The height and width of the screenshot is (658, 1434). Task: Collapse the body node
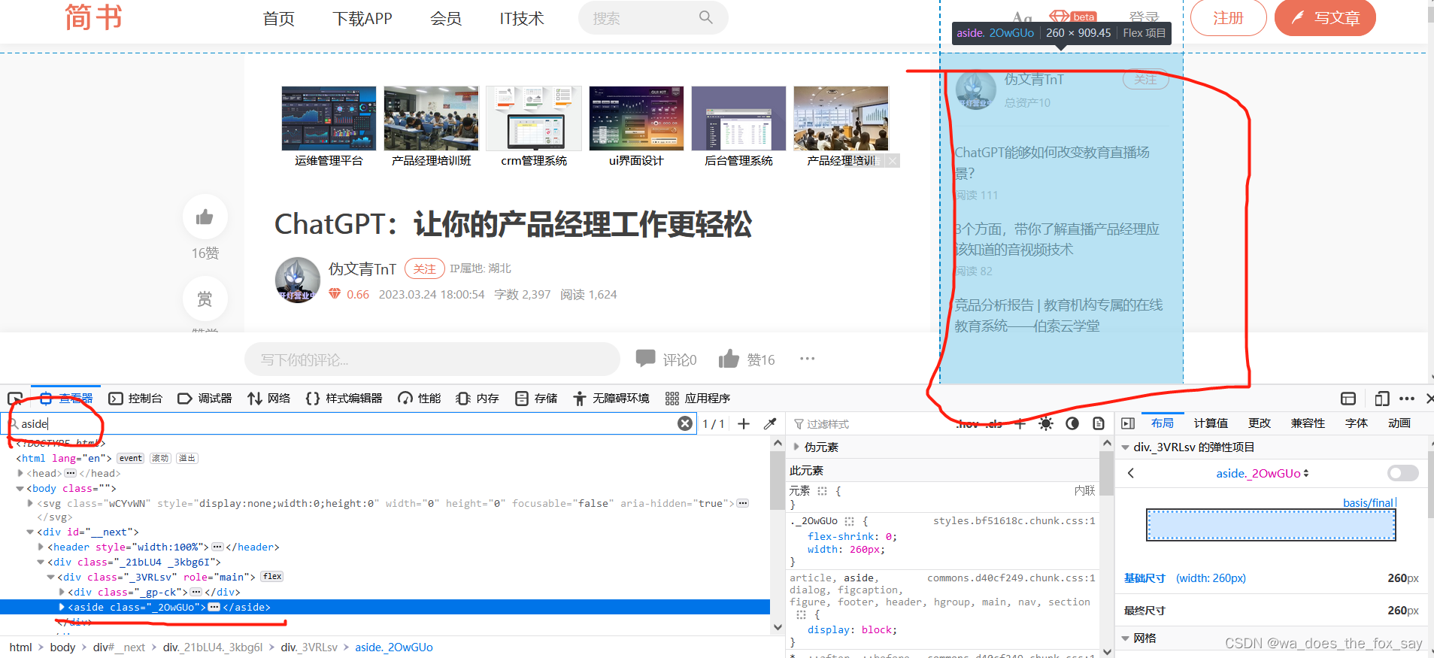coord(20,488)
